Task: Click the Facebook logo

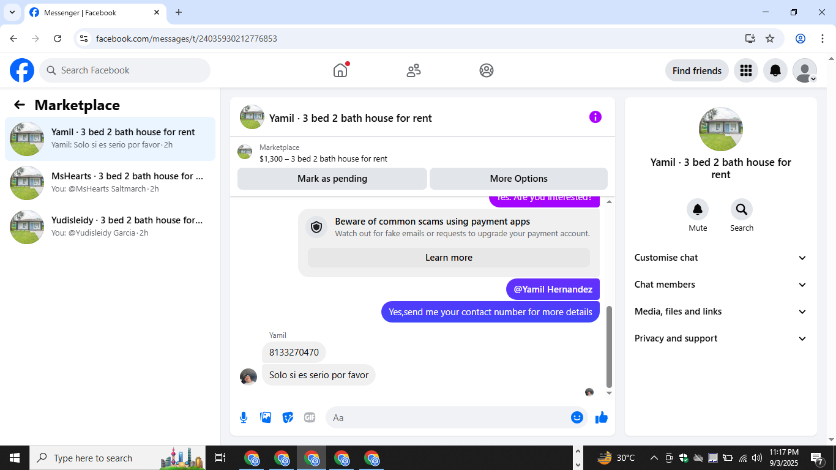Action: tap(22, 70)
